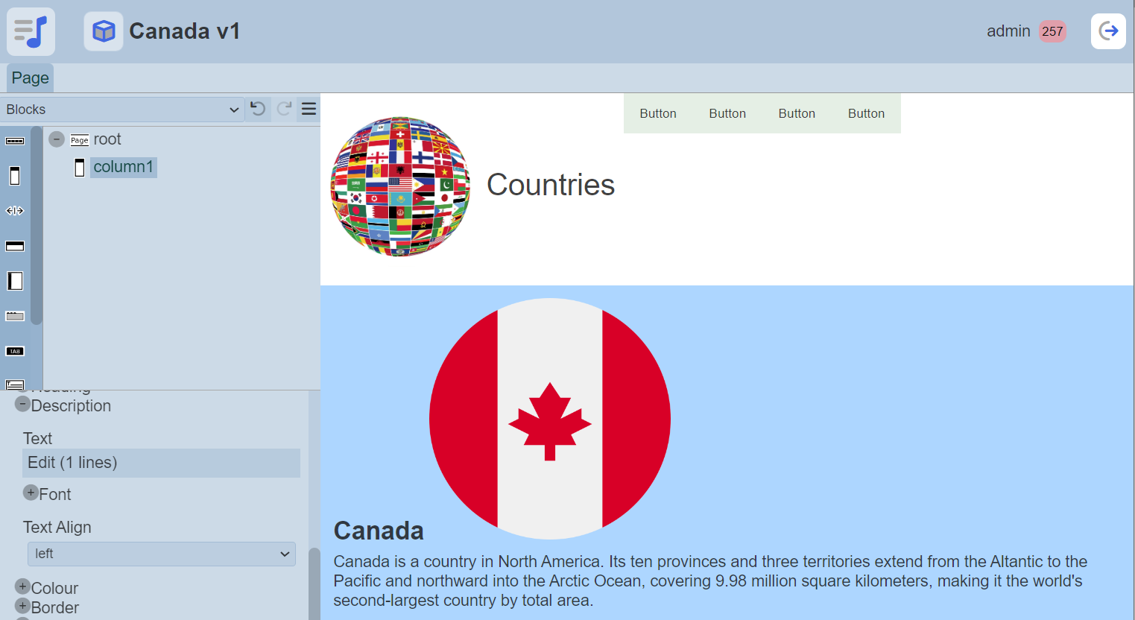Screen dimensions: 1135x620
Task: Click the music note app logo
Action: [31, 31]
